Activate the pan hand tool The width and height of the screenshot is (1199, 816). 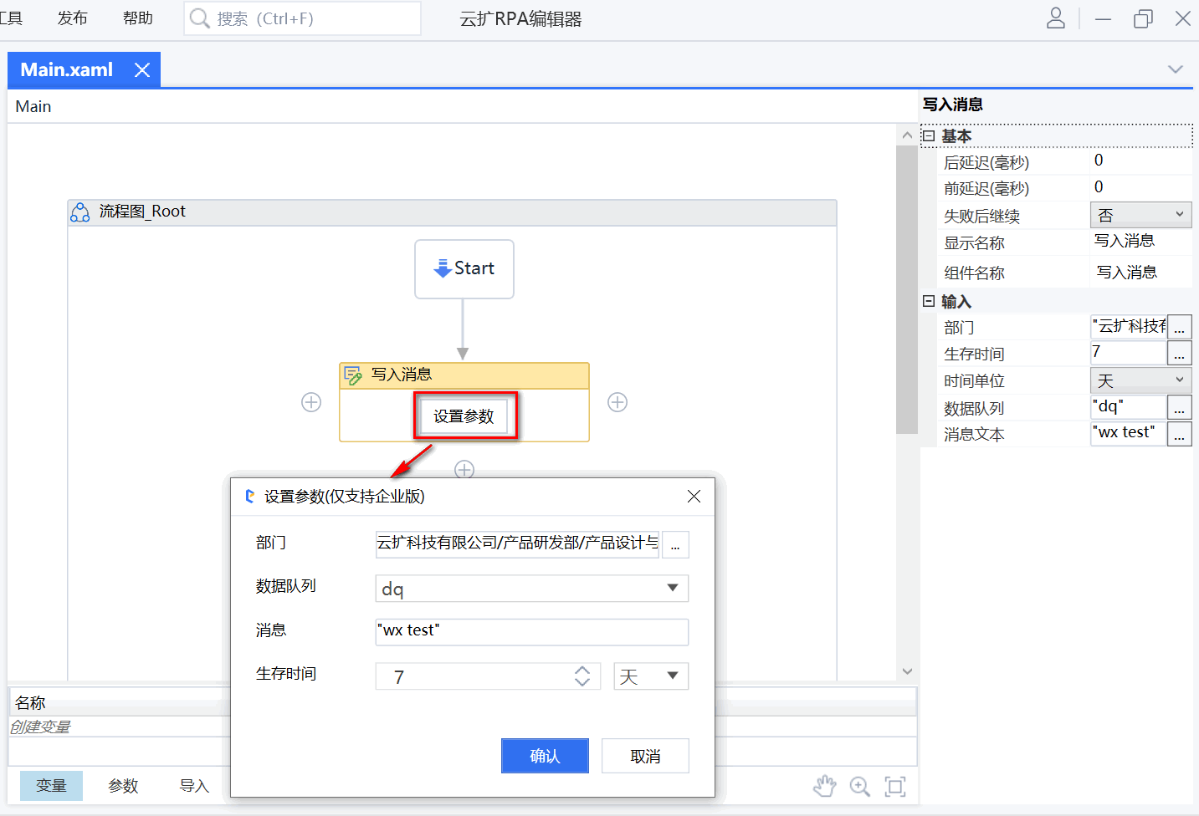pyautogui.click(x=825, y=786)
